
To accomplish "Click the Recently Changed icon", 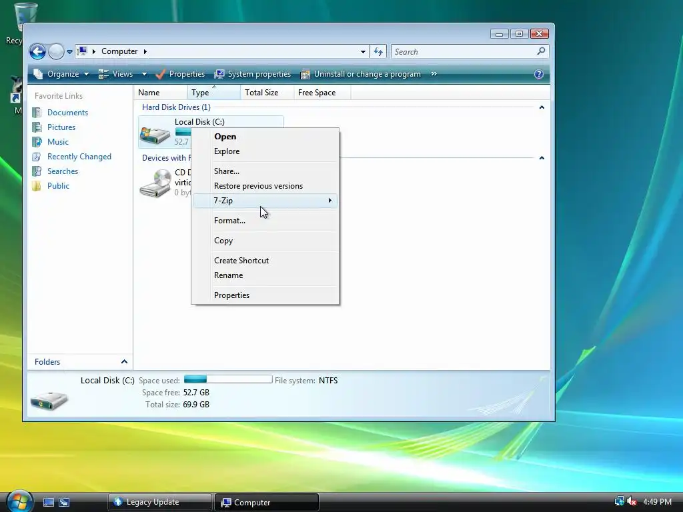I will coord(37,157).
